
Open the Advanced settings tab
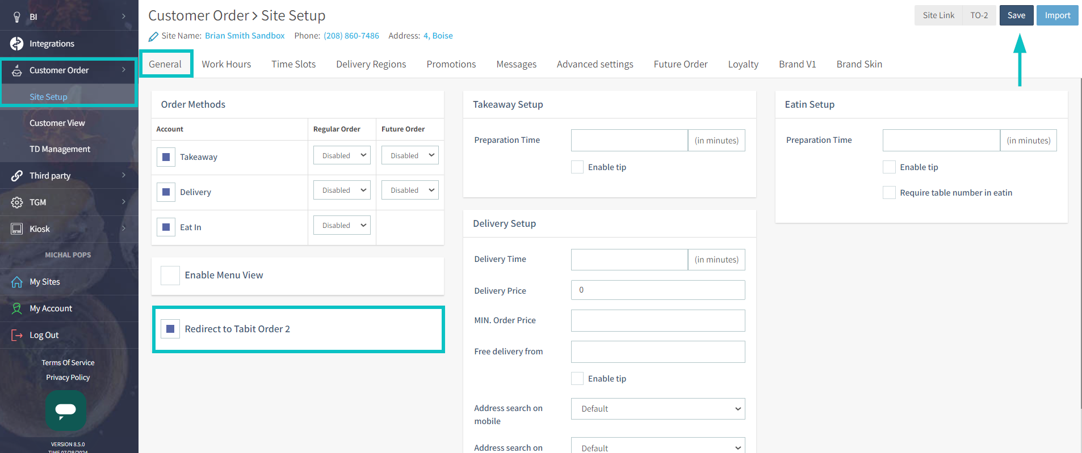coord(595,64)
